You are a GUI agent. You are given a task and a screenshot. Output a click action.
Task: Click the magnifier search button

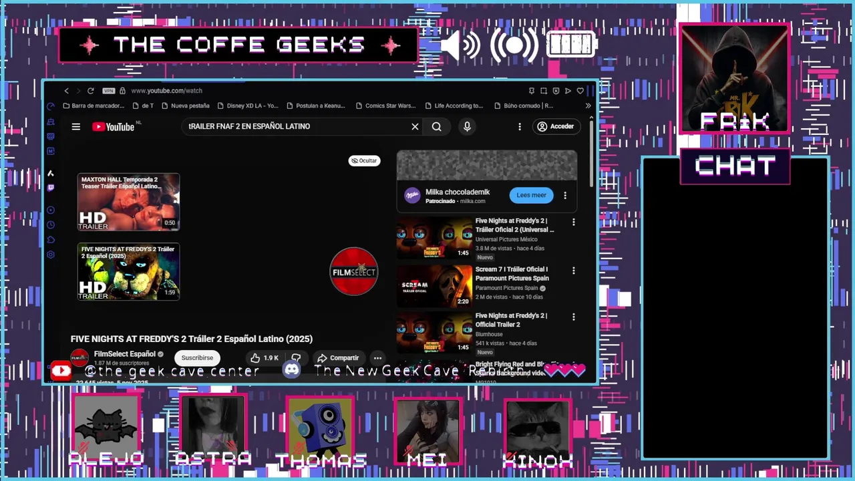[x=437, y=126]
